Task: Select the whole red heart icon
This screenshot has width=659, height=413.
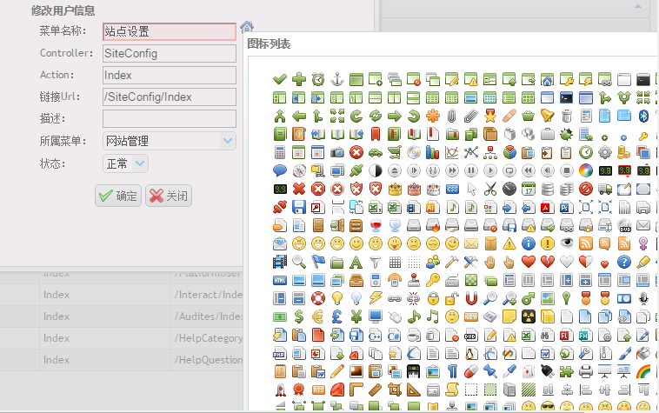Action: [x=529, y=263]
